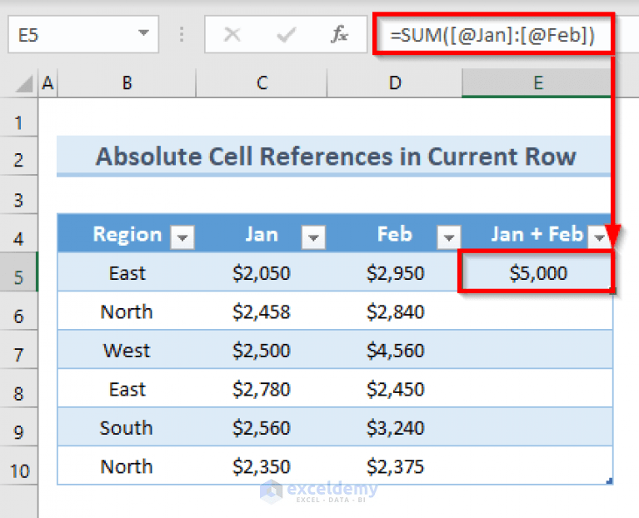The height and width of the screenshot is (518, 639).
Task: Select row 8 header
Action: coord(19,388)
